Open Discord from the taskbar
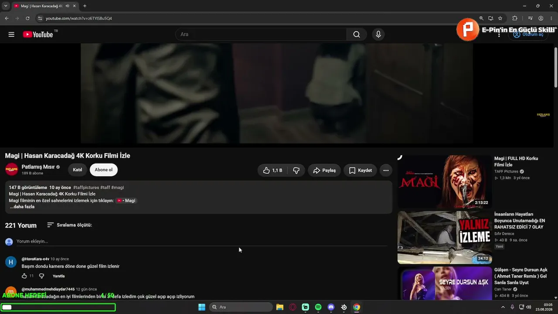This screenshot has height=314, width=558. (x=331, y=307)
